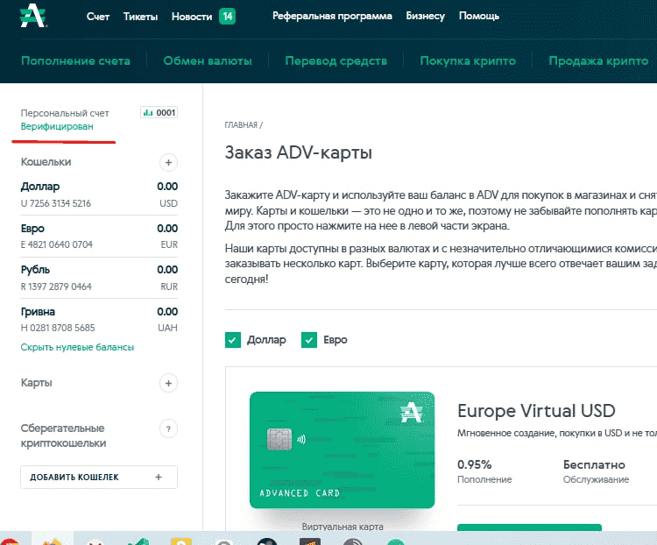Image resolution: width=657 pixels, height=545 pixels.
Task: Click the account level 0001 badge
Action: click(159, 112)
